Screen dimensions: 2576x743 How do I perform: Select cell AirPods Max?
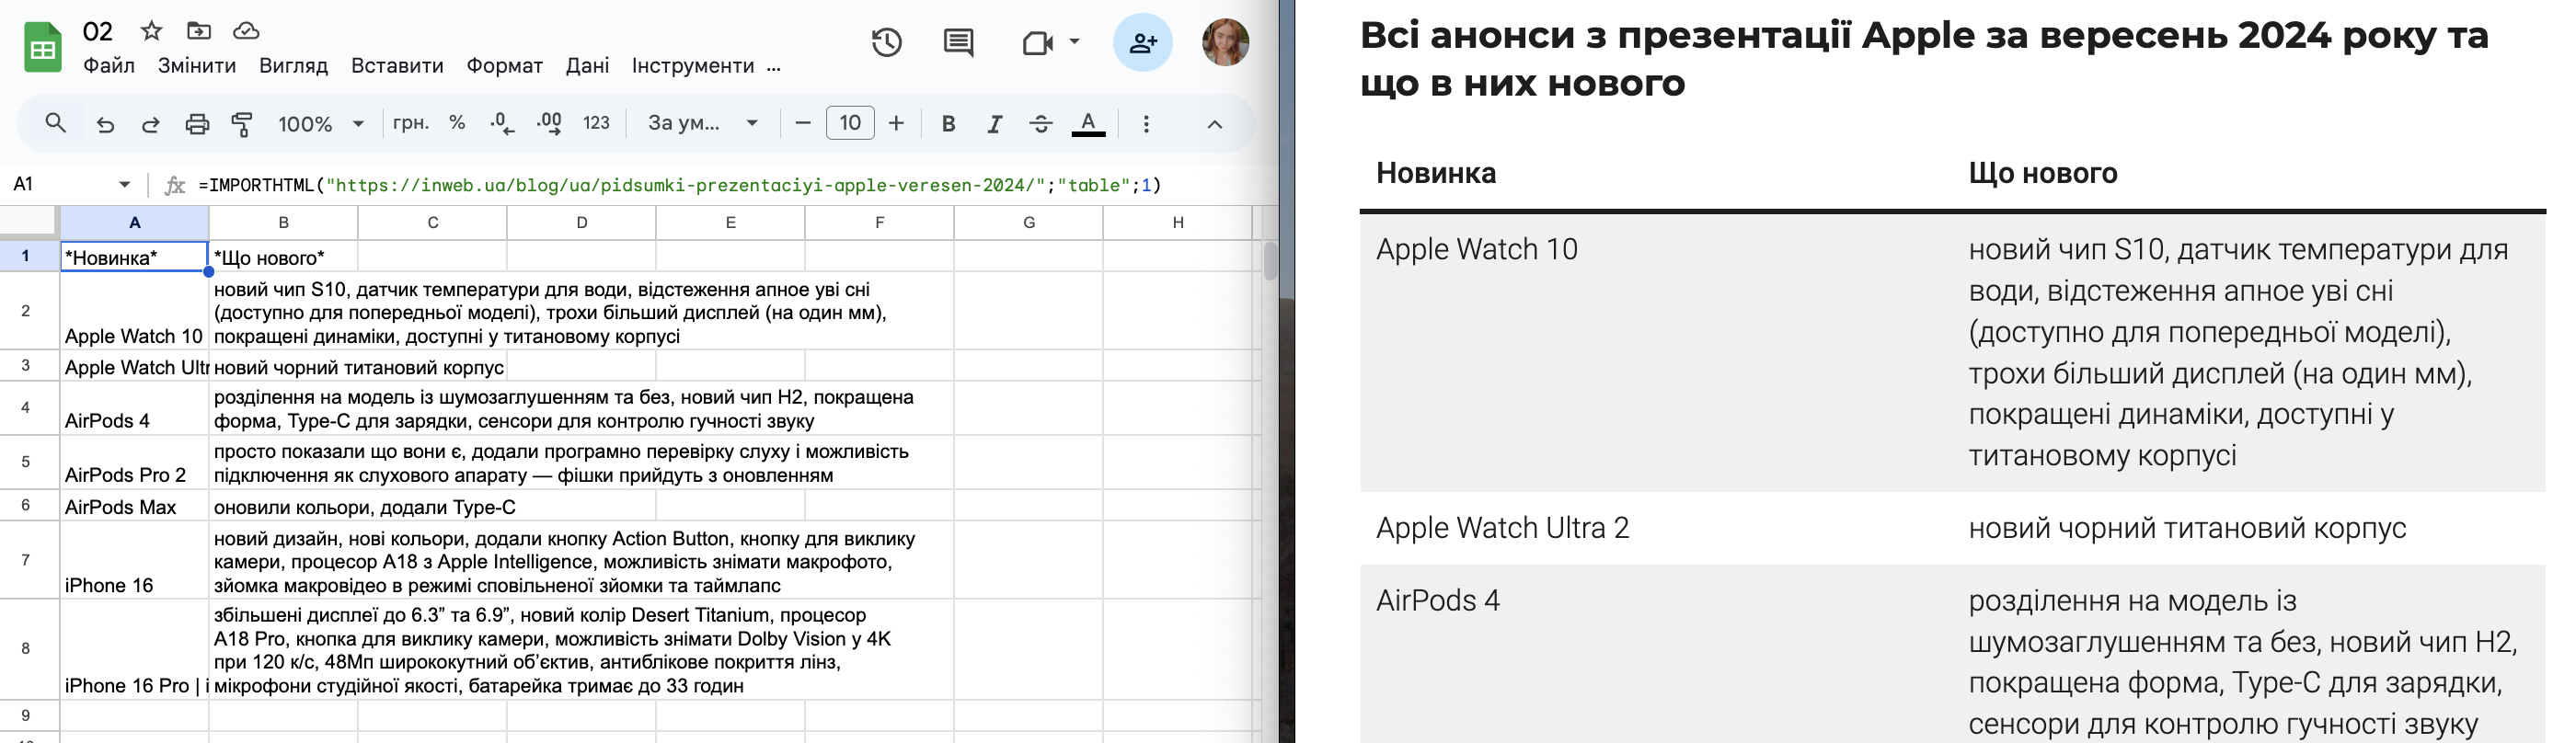coord(134,506)
